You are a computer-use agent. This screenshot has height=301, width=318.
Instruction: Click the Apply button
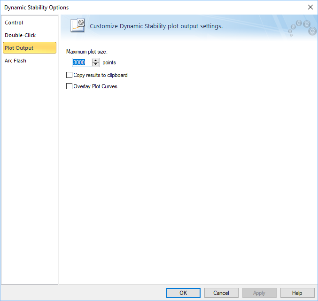(259, 293)
